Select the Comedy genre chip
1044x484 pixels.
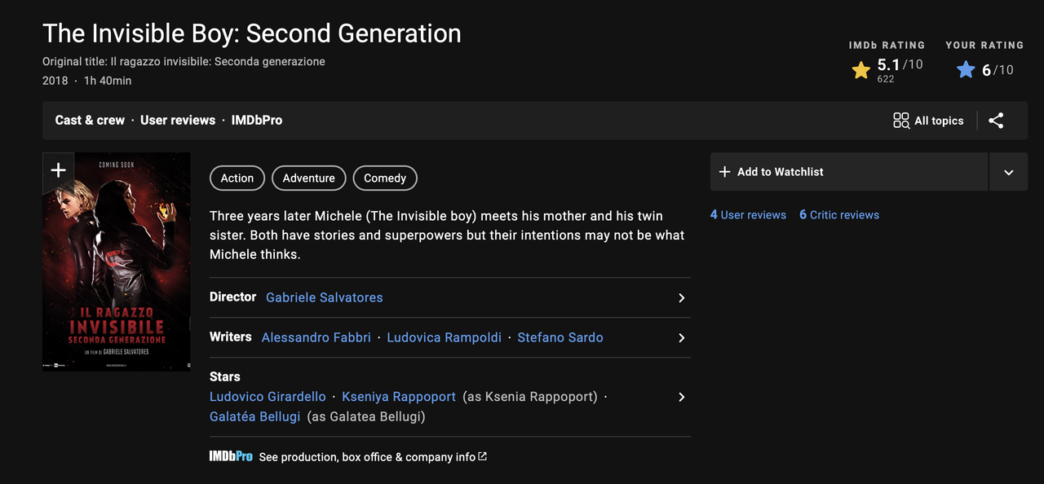(385, 178)
